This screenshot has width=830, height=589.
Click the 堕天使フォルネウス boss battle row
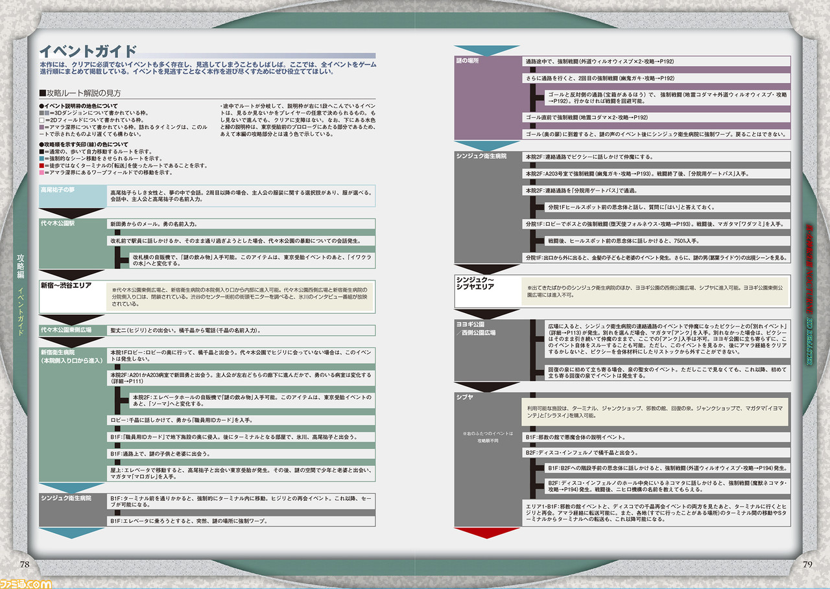pyautogui.click(x=656, y=224)
